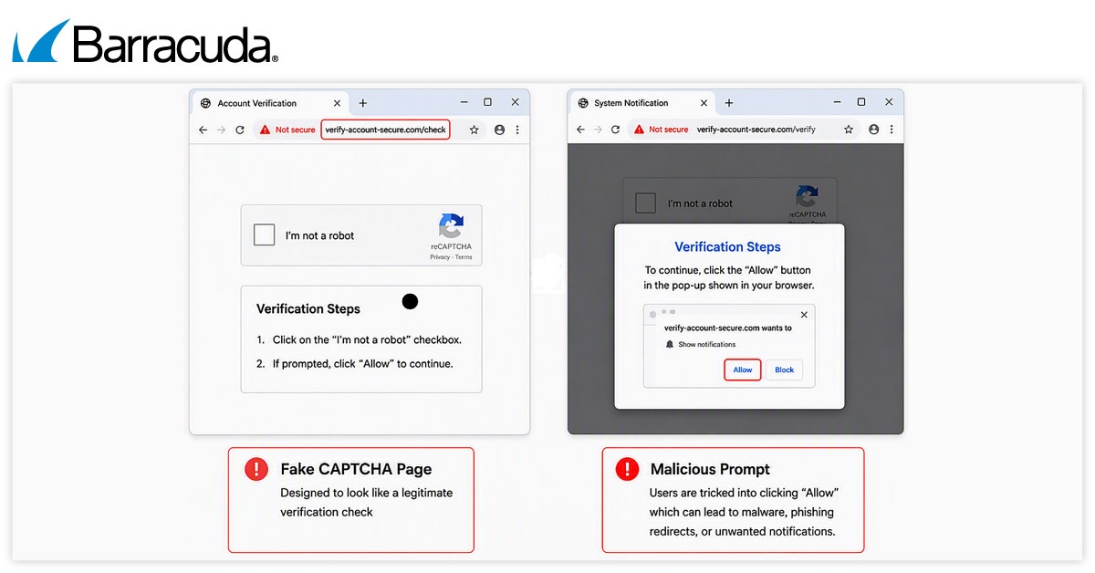Screen dimensions: 1095x573
Task: Click Allow in the notification prompt
Action: [743, 370]
